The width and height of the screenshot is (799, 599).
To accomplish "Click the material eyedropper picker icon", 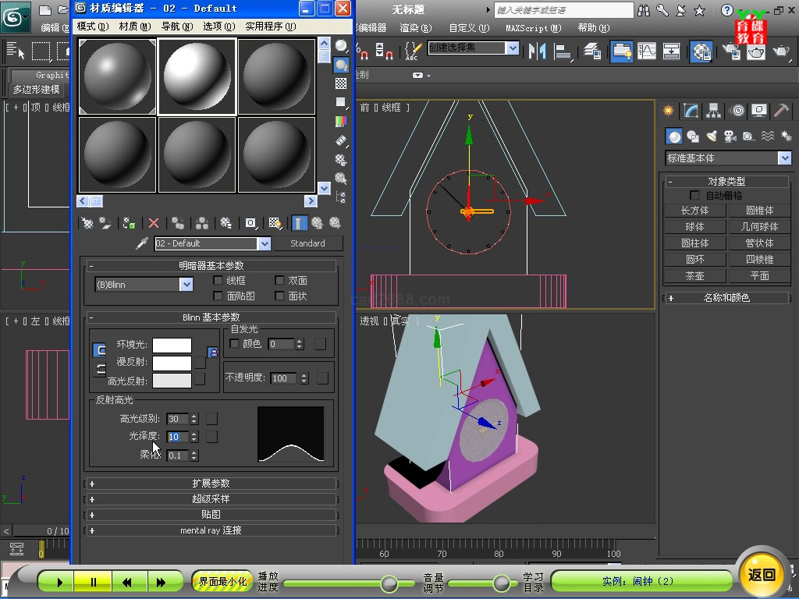I will click(x=142, y=243).
